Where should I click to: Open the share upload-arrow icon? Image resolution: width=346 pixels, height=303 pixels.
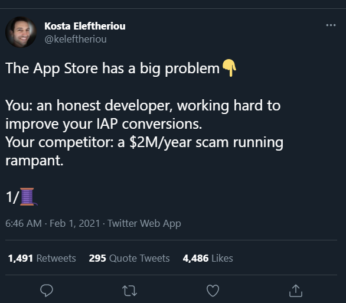coord(296,291)
